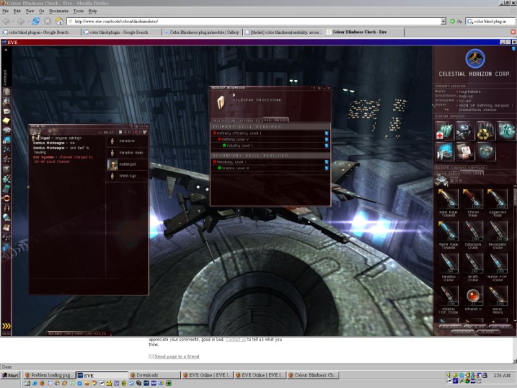Viewport: 517px width, 388px height.
Task: Click Send page to a friend link
Action: (176, 356)
